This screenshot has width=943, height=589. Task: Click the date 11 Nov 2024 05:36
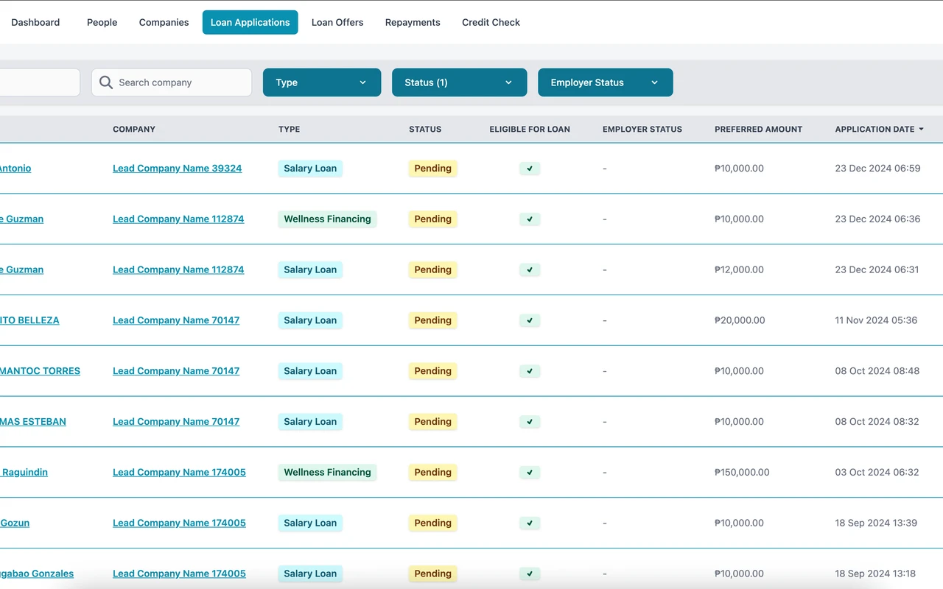click(x=876, y=320)
